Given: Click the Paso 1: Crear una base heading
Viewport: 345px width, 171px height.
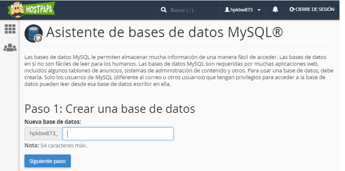Looking at the screenshot, I should [x=110, y=109].
